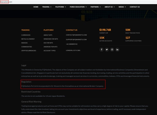Viewport: 157px width, 115px height.
Task: Expand the MEDIA dropdown chevron
Action: tap(125, 7)
